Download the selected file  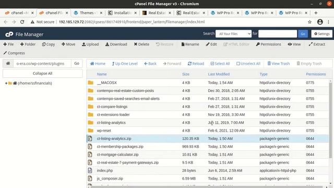point(116,44)
